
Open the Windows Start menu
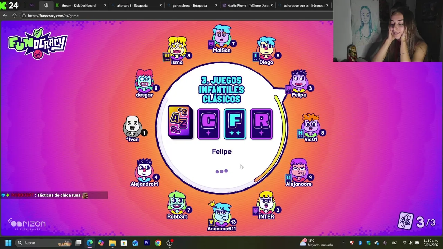click(8, 243)
